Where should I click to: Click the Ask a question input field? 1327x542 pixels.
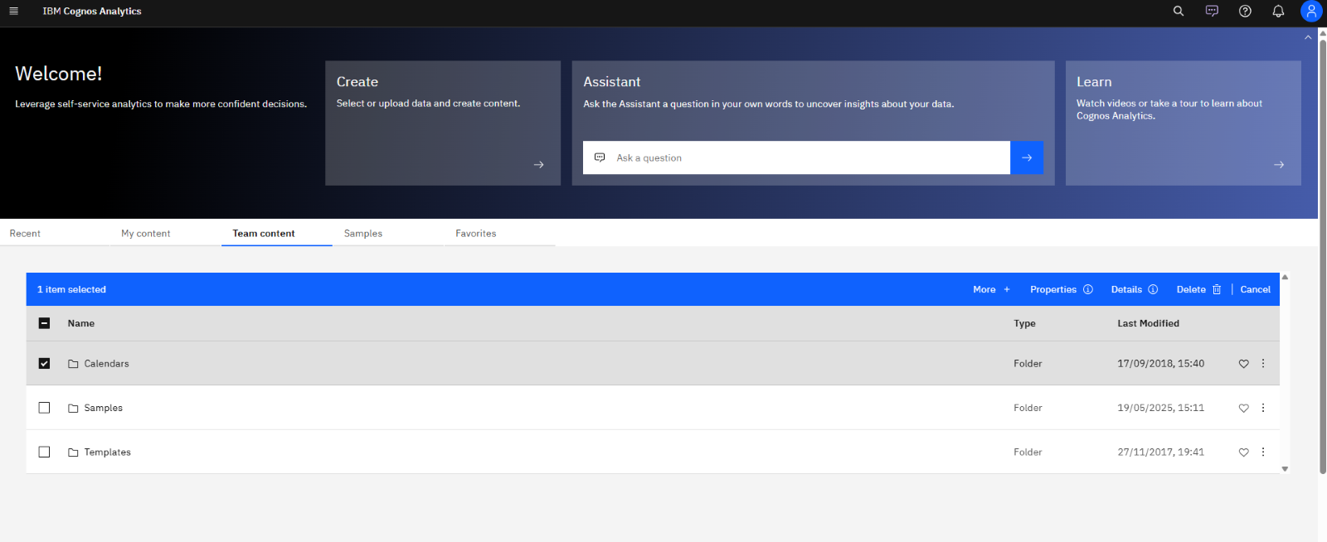pyautogui.click(x=796, y=157)
